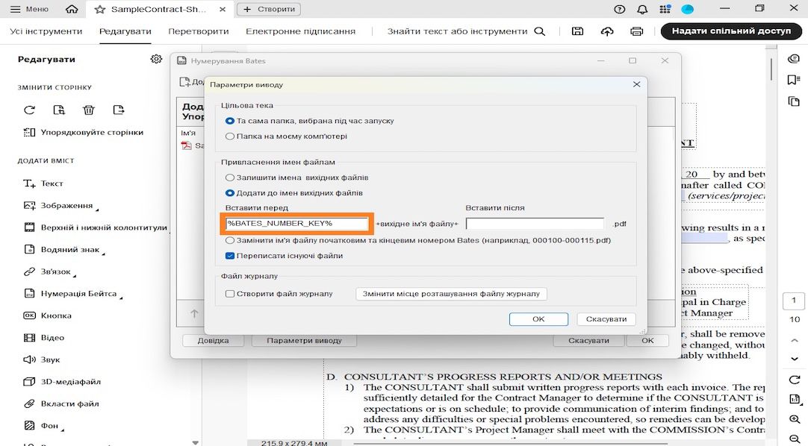Image resolution: width=808 pixels, height=446 pixels.
Task: Select the Кнопка tool
Action: pyautogui.click(x=47, y=315)
